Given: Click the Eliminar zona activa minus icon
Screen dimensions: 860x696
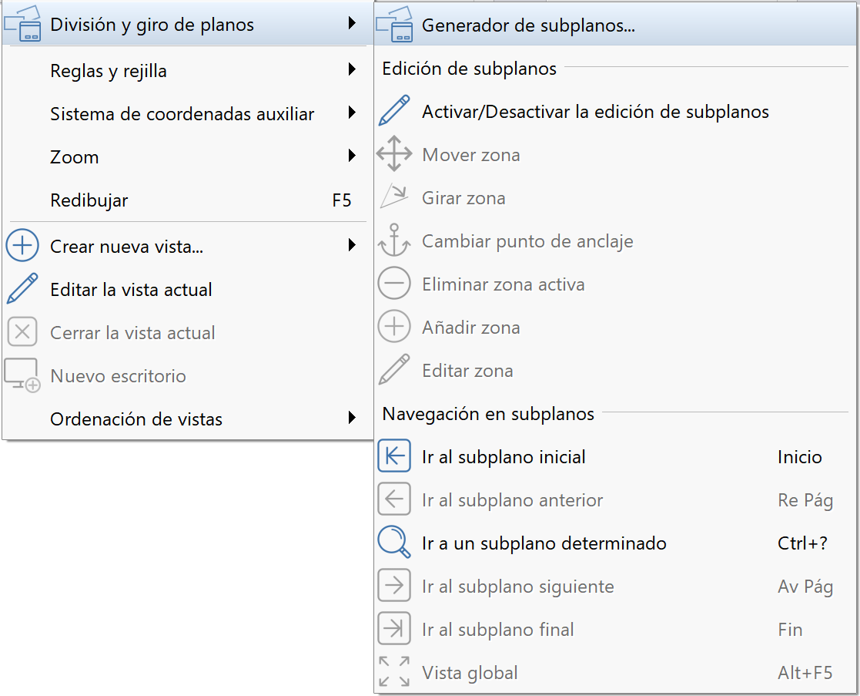Looking at the screenshot, I should pos(394,283).
